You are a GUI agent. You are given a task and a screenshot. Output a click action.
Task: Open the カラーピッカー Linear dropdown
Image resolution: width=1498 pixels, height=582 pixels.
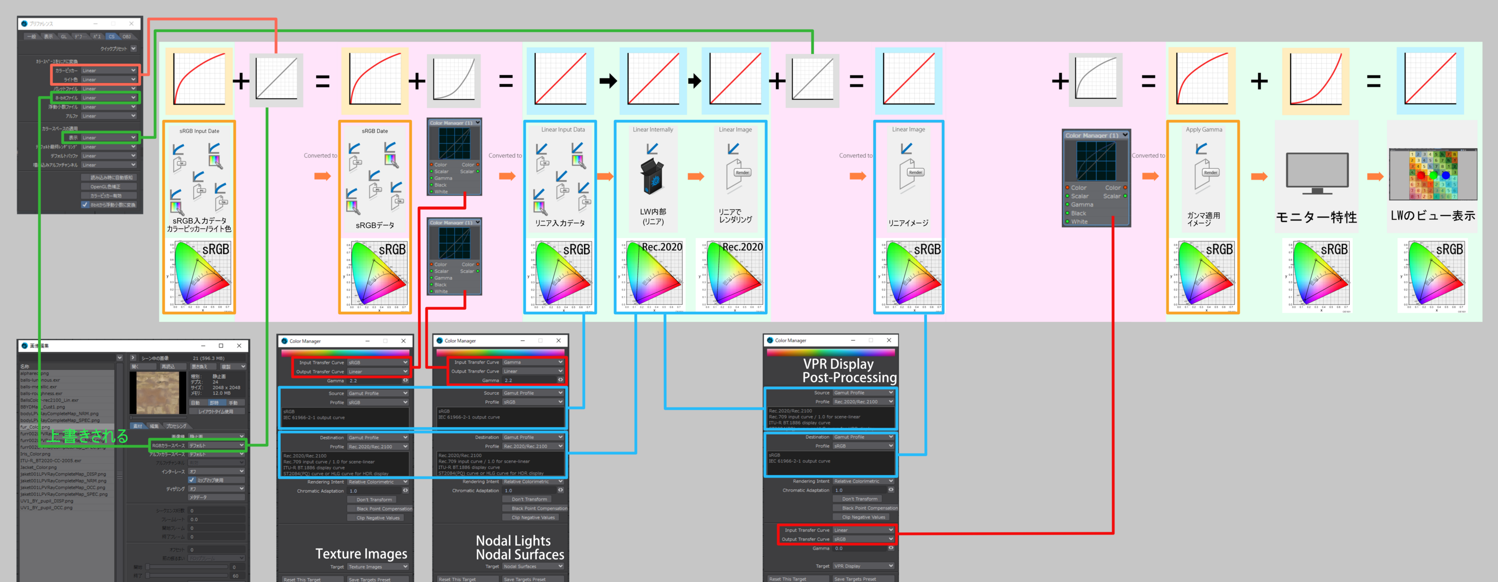pos(109,70)
